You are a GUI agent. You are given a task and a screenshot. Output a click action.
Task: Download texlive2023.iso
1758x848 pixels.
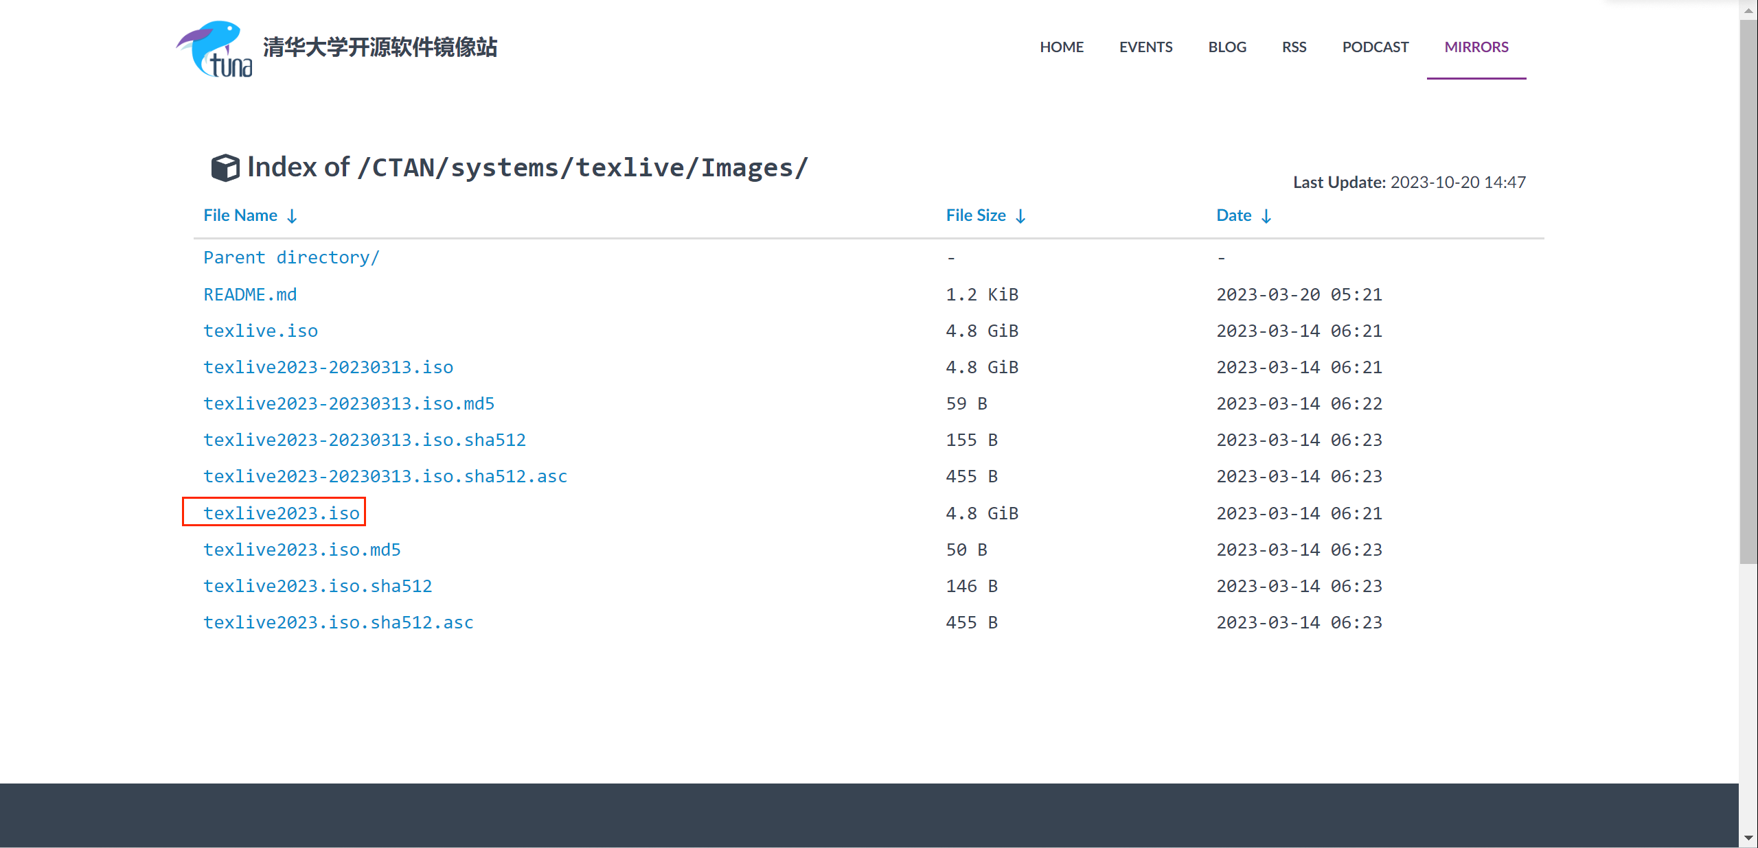click(x=281, y=513)
